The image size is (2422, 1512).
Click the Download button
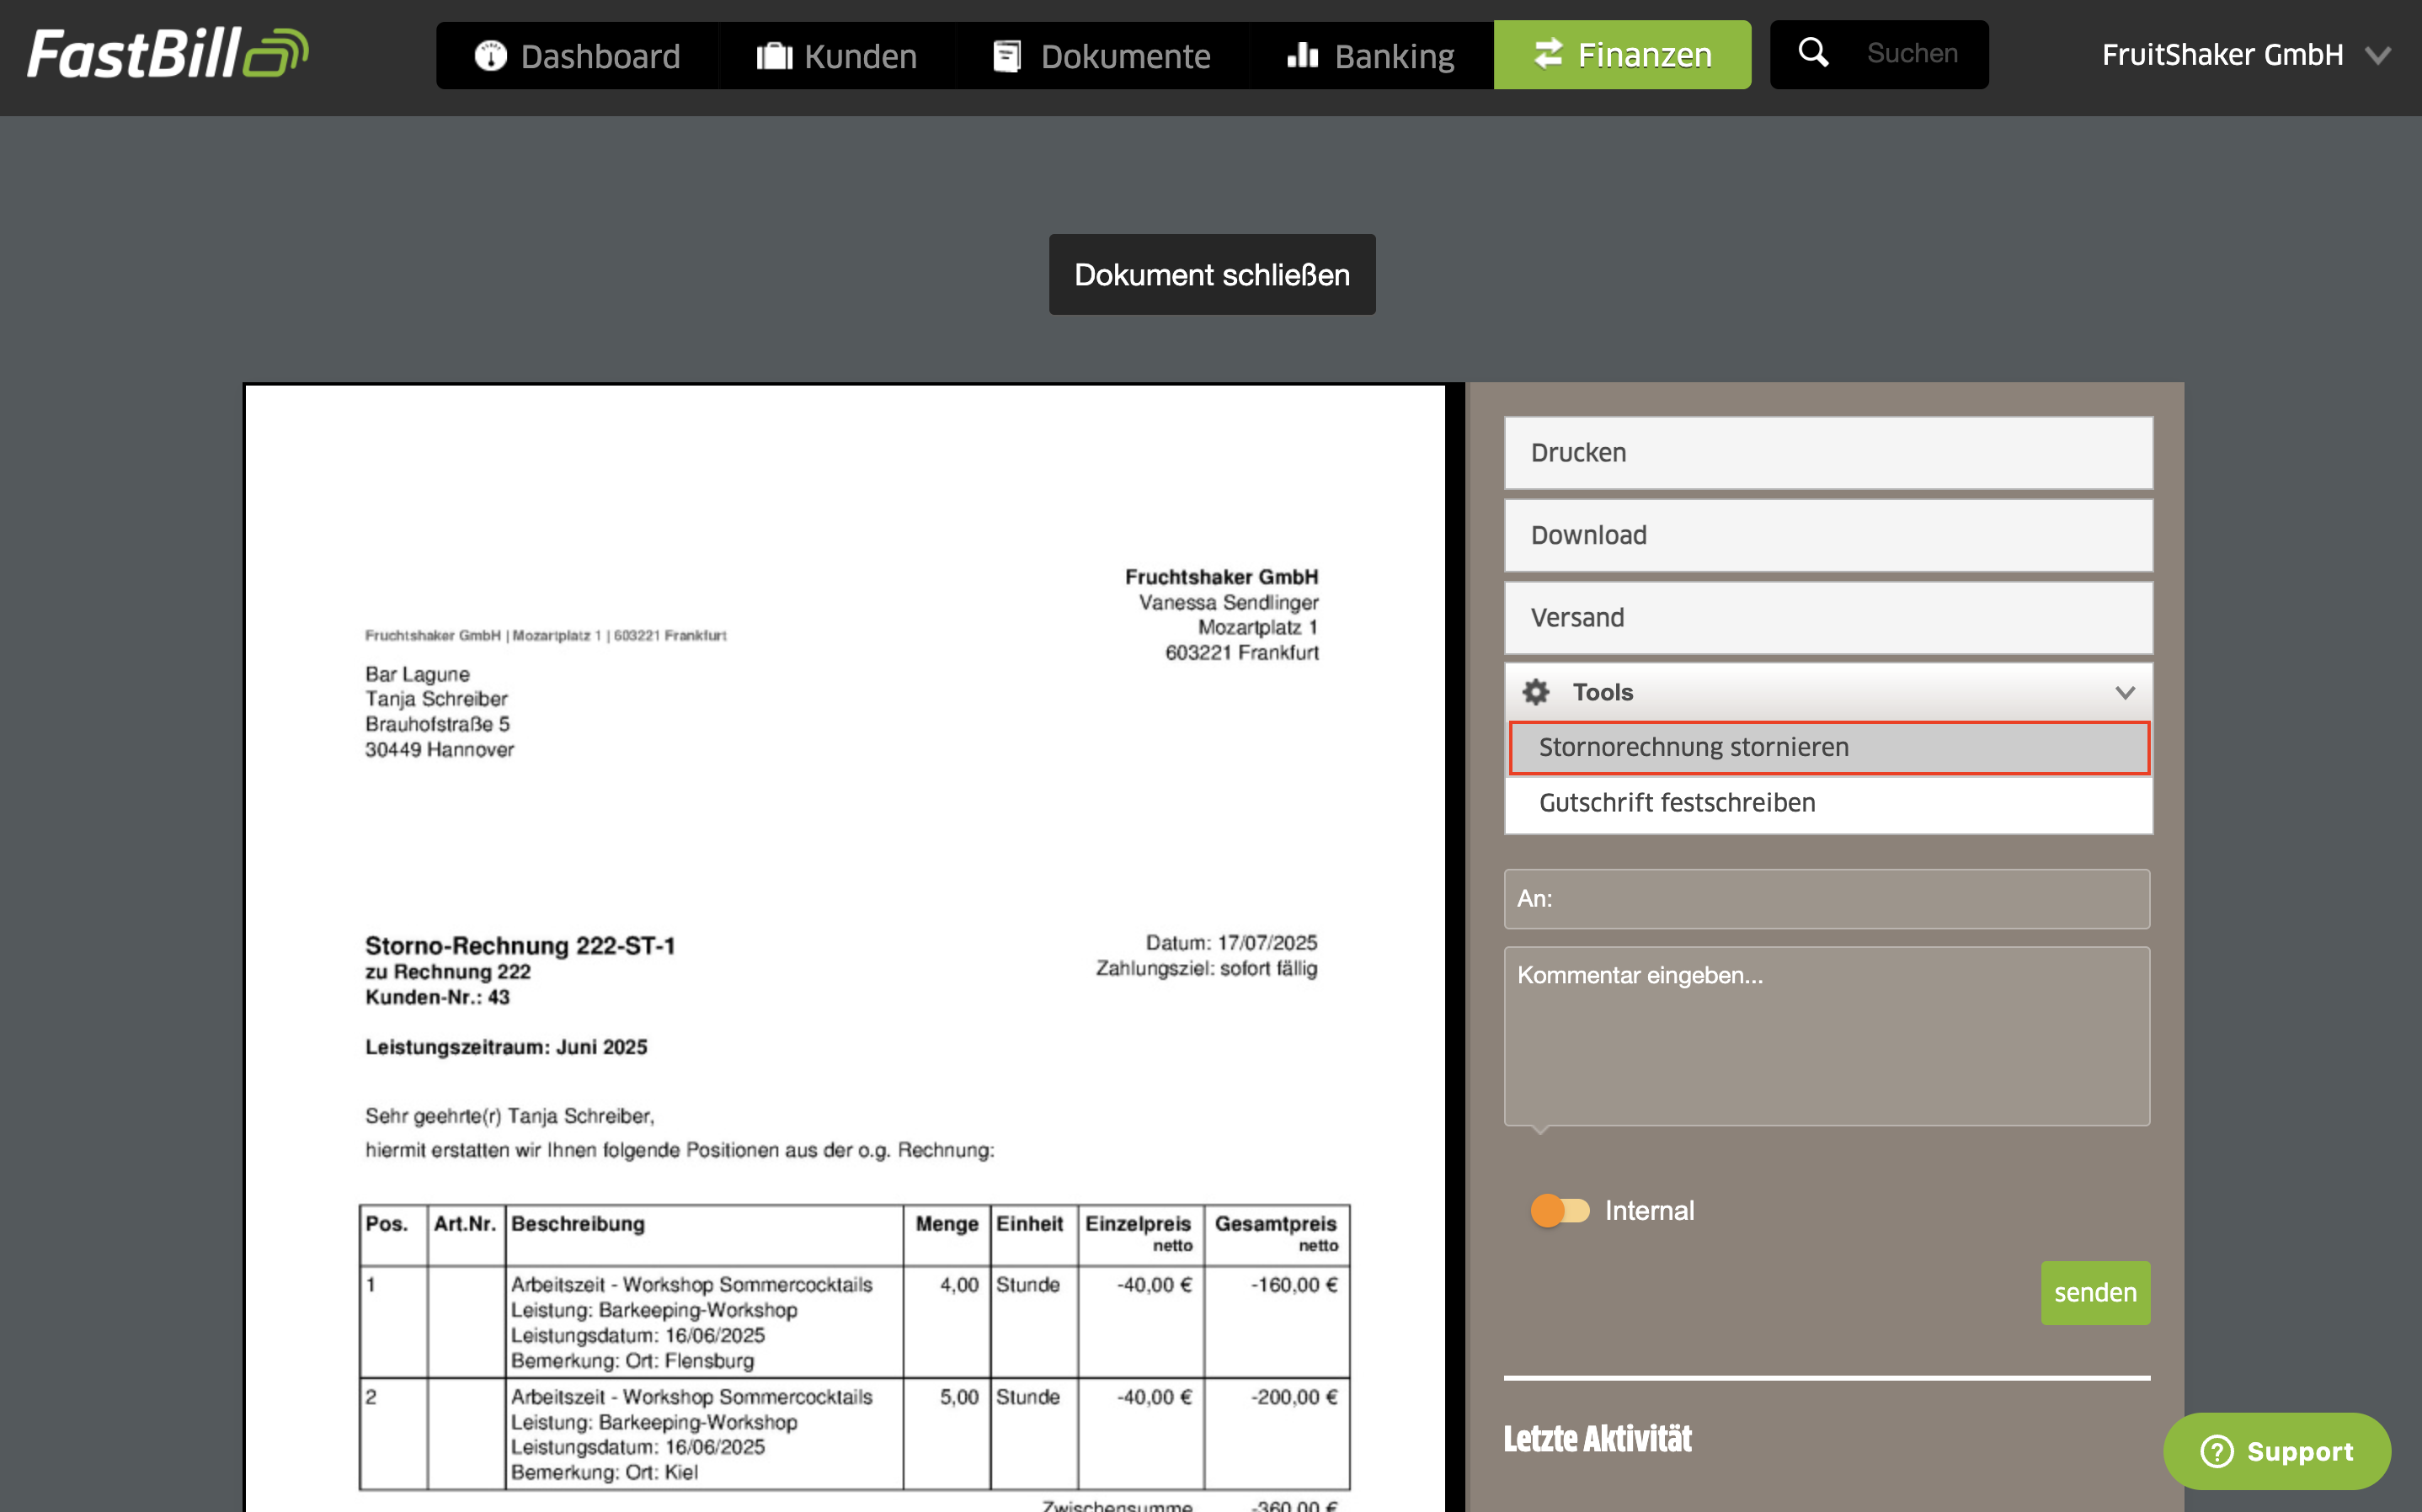click(1828, 535)
